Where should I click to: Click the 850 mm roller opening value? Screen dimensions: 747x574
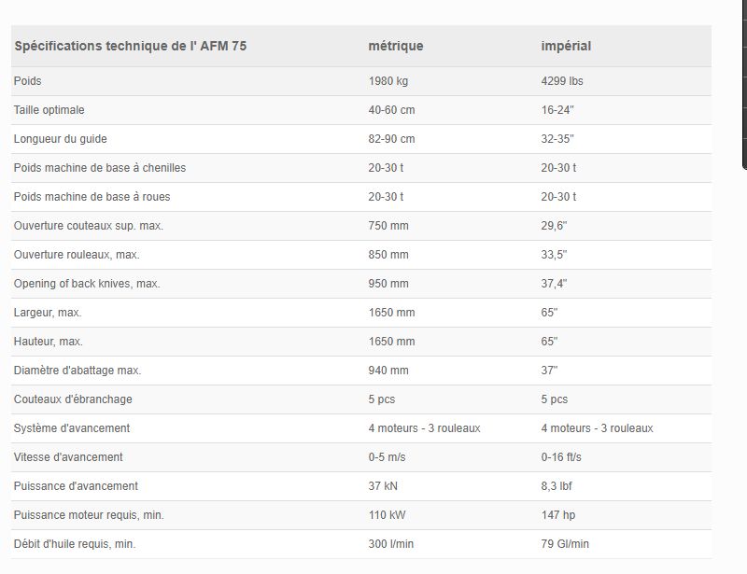pyautogui.click(x=389, y=255)
